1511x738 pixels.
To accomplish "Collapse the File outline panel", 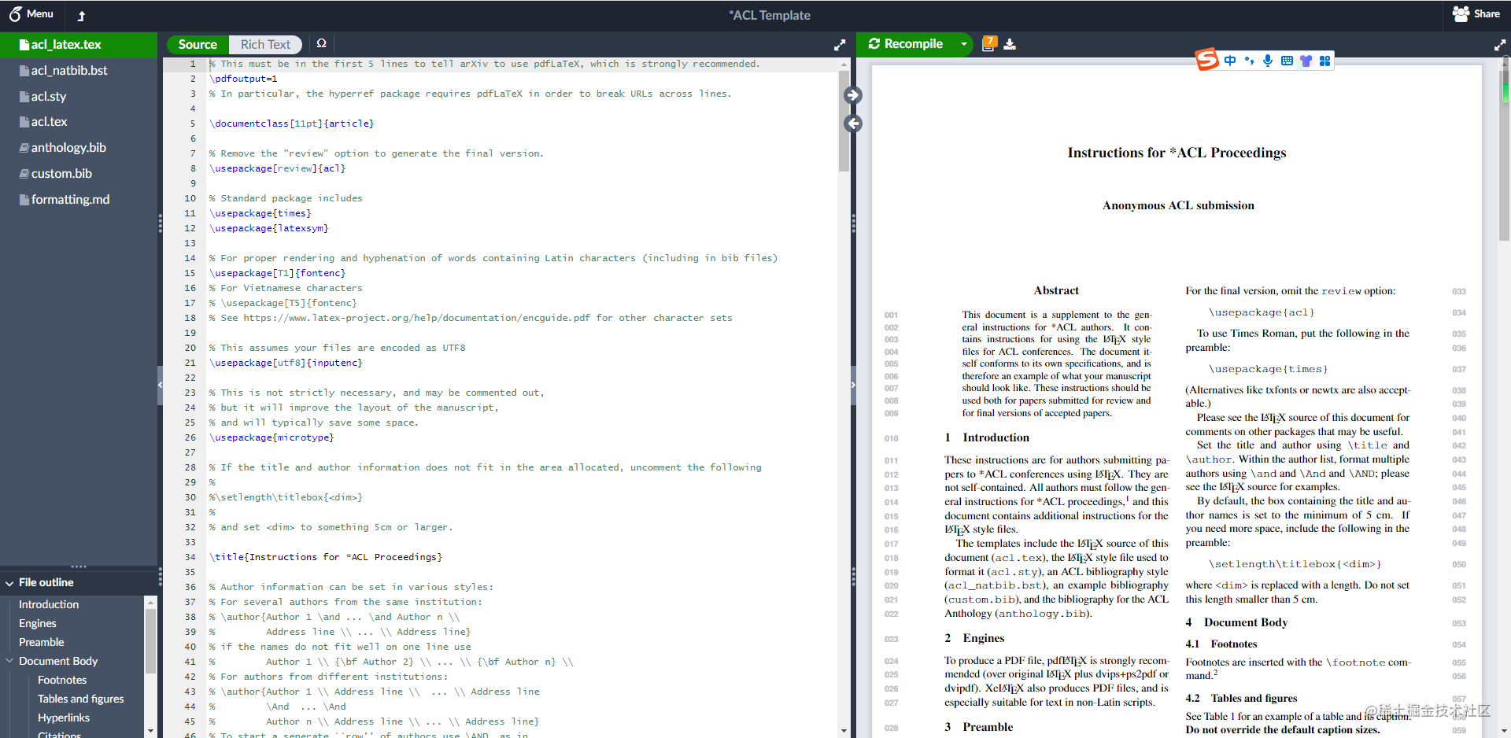I will [x=10, y=583].
